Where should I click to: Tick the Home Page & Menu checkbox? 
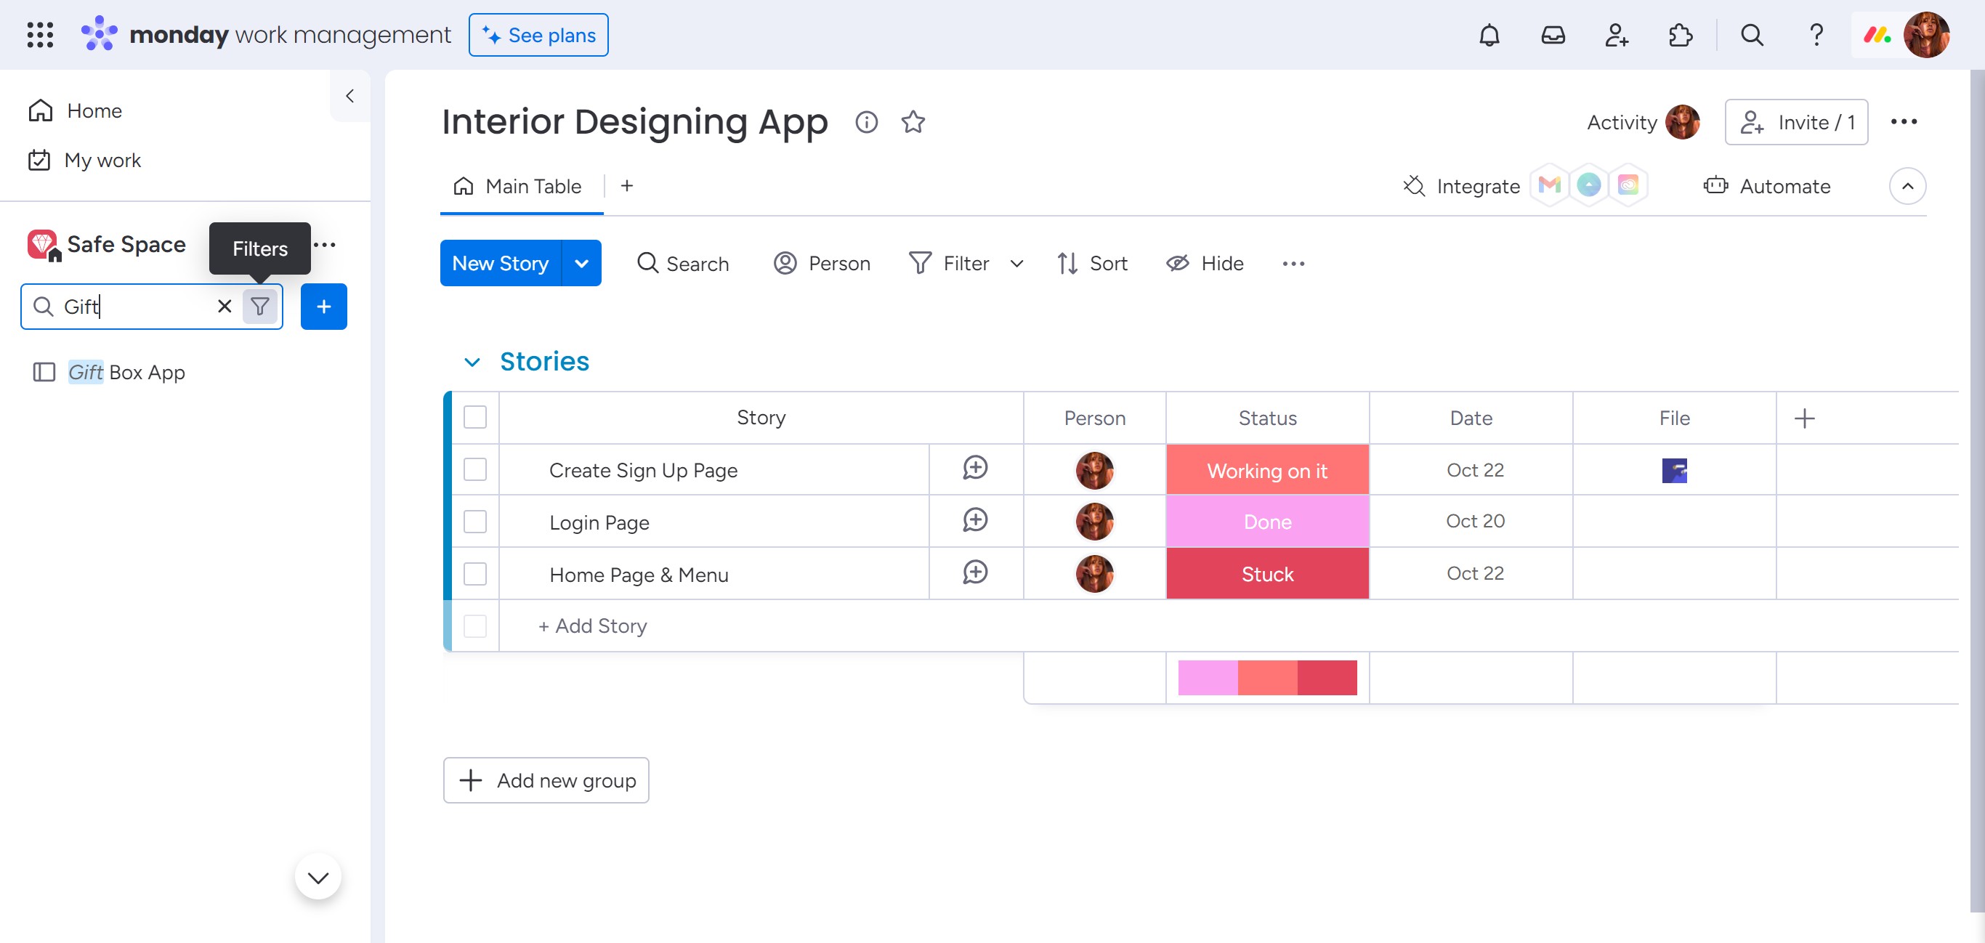click(474, 573)
